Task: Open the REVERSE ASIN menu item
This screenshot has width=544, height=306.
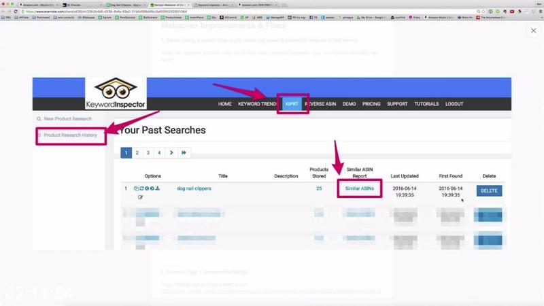Action: [320, 104]
